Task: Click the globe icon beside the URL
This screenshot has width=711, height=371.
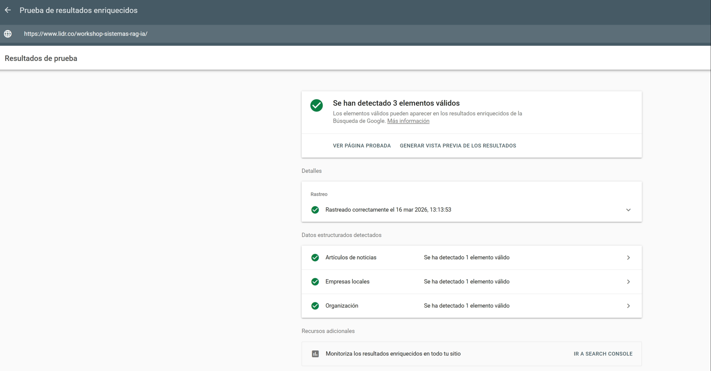Action: pyautogui.click(x=8, y=34)
